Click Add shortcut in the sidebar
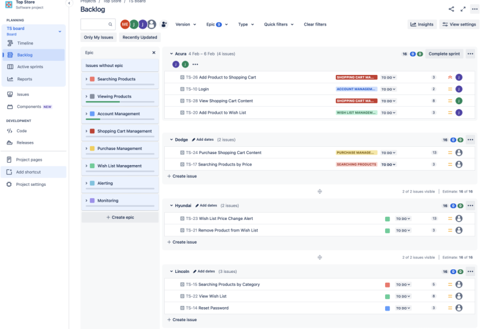This screenshot has width=486, height=329. pos(33,172)
